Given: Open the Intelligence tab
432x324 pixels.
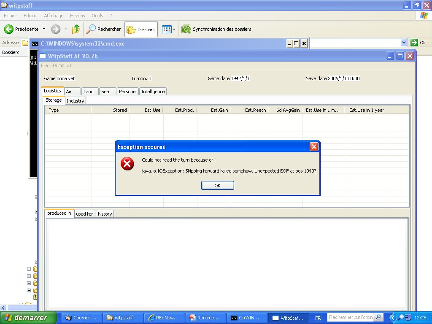Looking at the screenshot, I should [x=153, y=92].
